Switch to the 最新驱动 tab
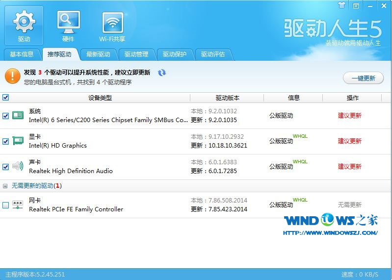 pyautogui.click(x=98, y=54)
